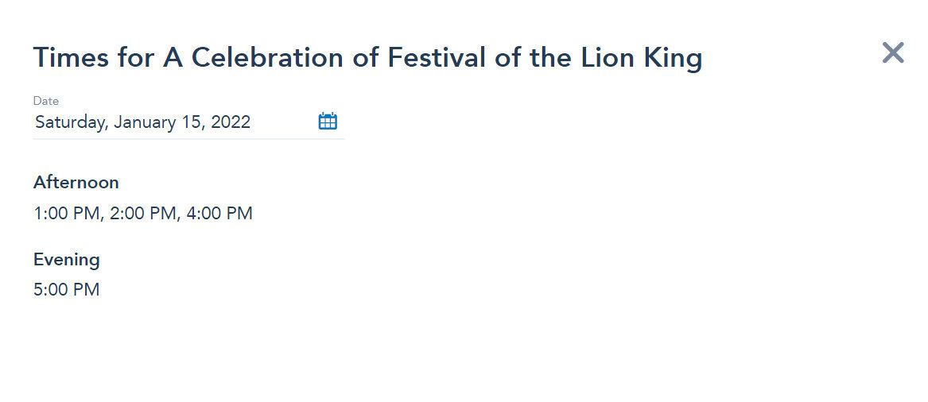Select the 4:00 PM afternoon showtime
Image resolution: width=928 pixels, height=402 pixels.
[219, 214]
